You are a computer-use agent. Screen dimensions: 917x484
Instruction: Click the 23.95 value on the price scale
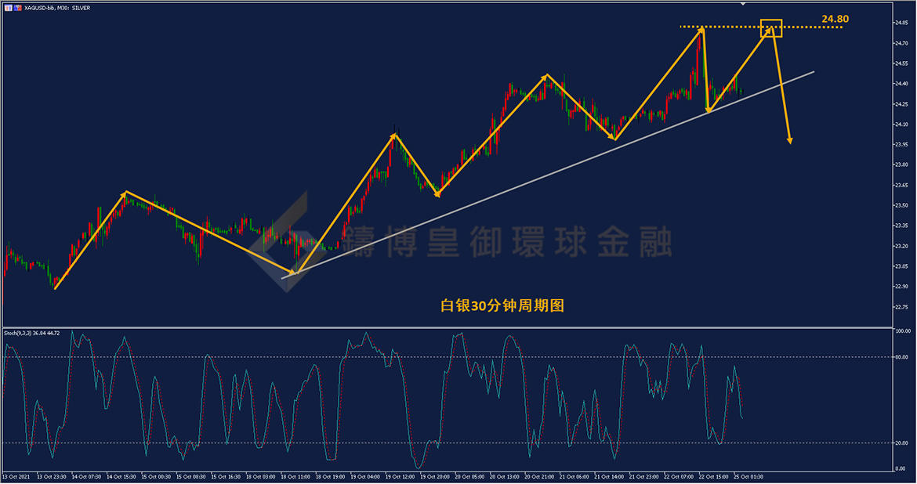(900, 145)
